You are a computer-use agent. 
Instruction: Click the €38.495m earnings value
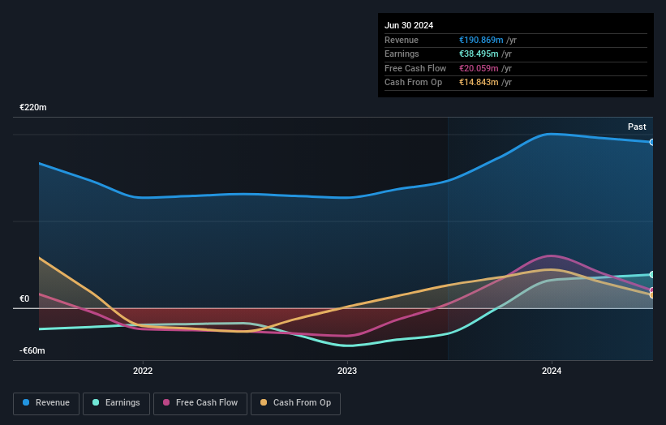coord(479,54)
